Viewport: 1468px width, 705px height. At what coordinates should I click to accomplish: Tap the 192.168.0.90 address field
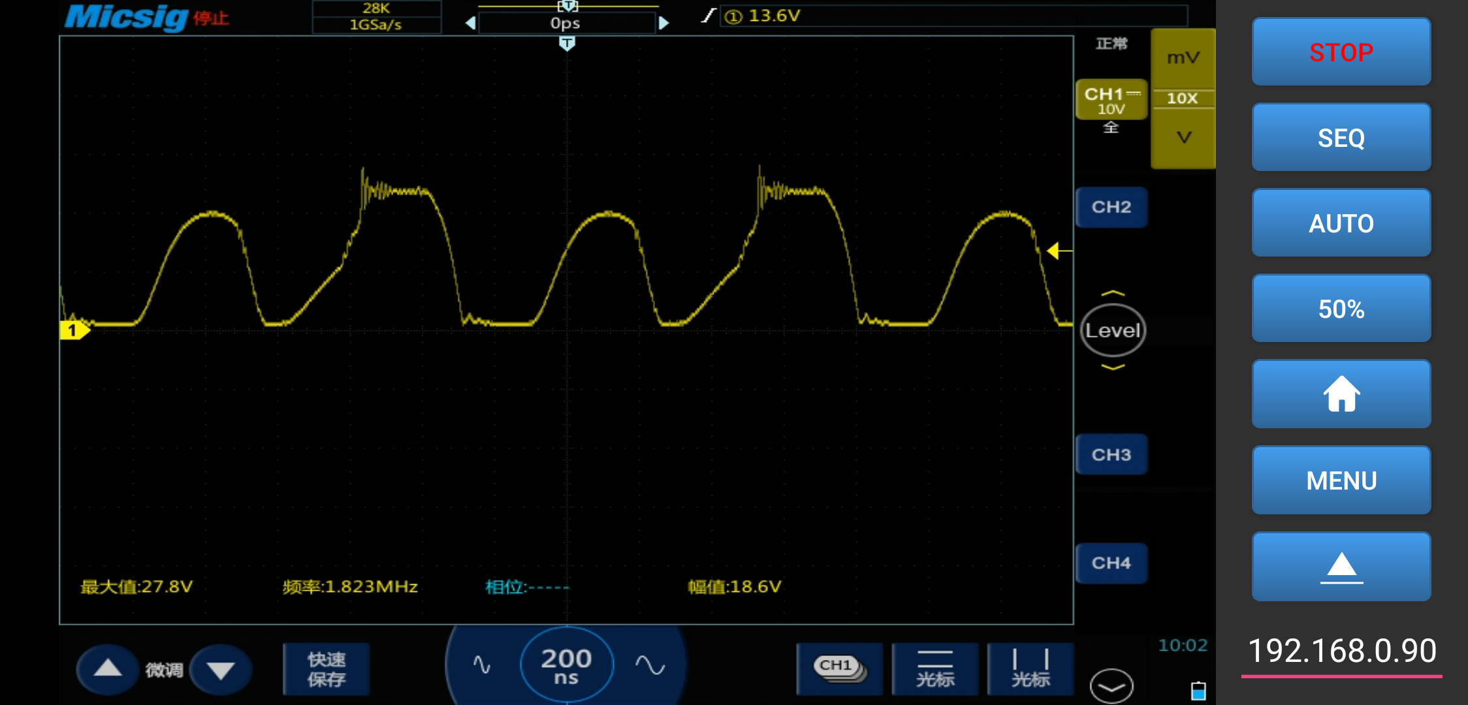(x=1341, y=651)
